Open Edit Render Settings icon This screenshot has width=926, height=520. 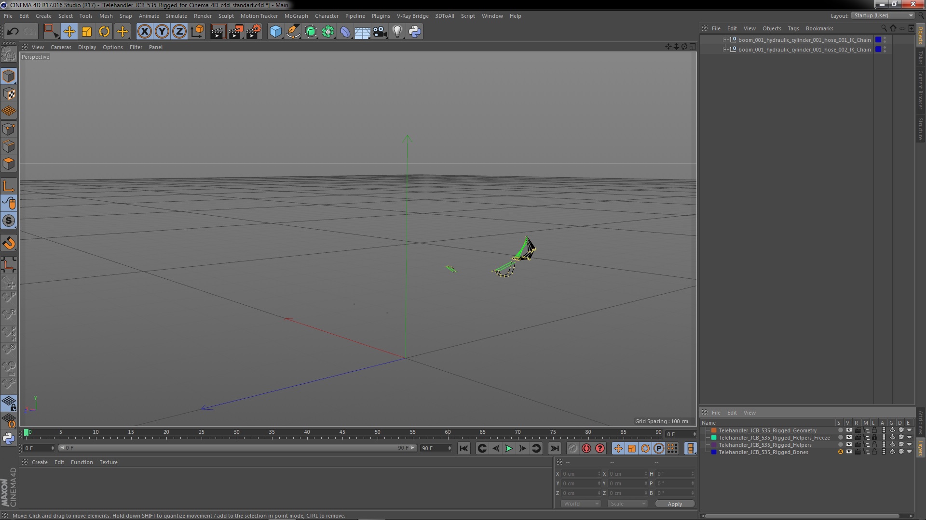point(254,32)
